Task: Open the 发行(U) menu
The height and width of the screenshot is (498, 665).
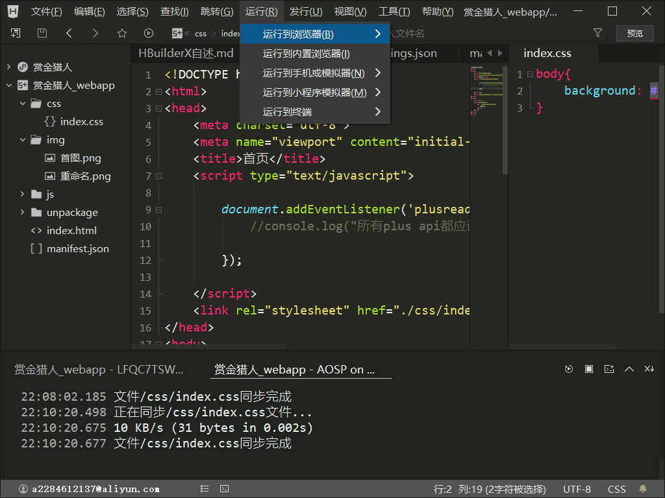Action: tap(306, 12)
